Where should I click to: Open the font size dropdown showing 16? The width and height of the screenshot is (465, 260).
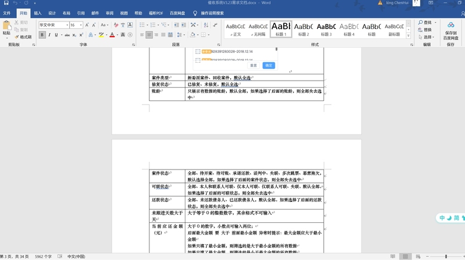[81, 25]
